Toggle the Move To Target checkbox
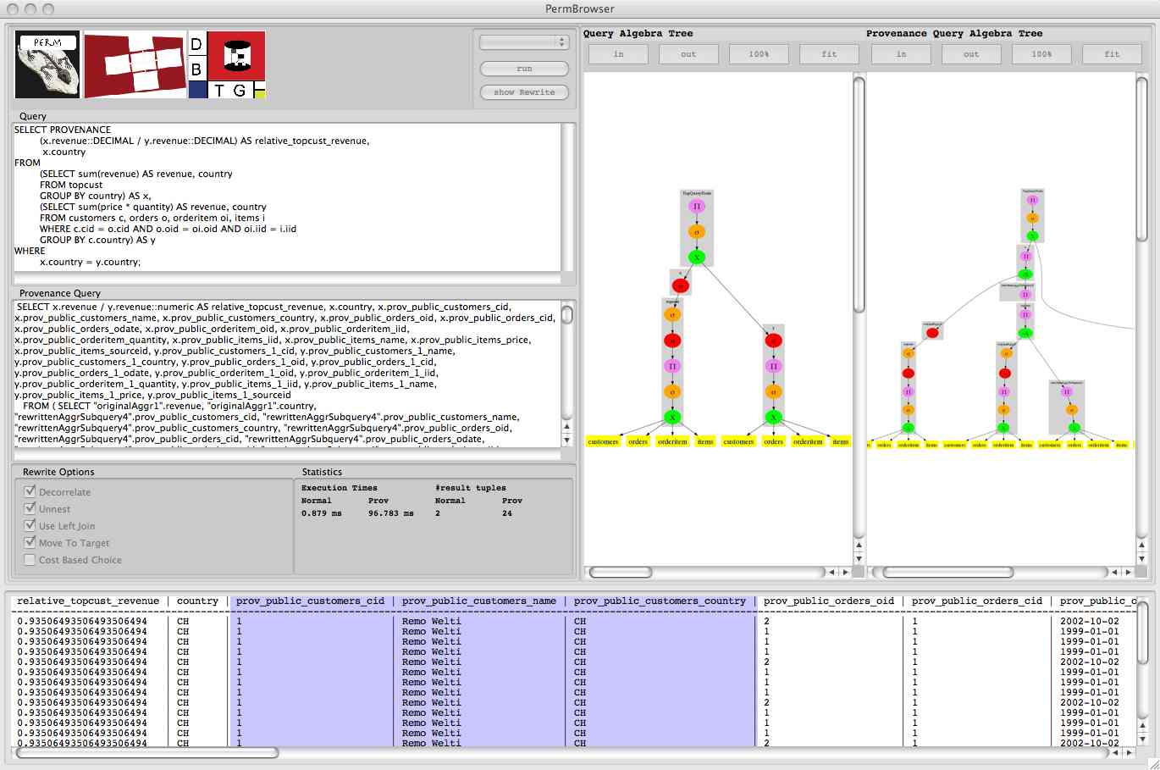The image size is (1160, 770). (30, 542)
